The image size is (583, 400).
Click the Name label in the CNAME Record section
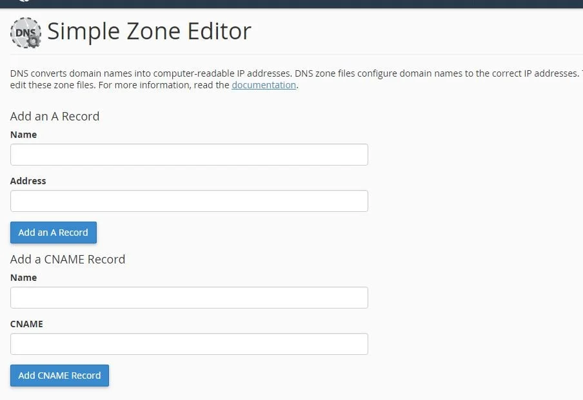(x=24, y=278)
